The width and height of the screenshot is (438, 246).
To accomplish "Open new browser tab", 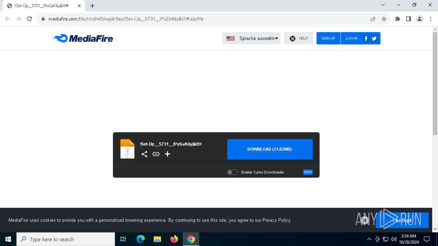I will [92, 5].
